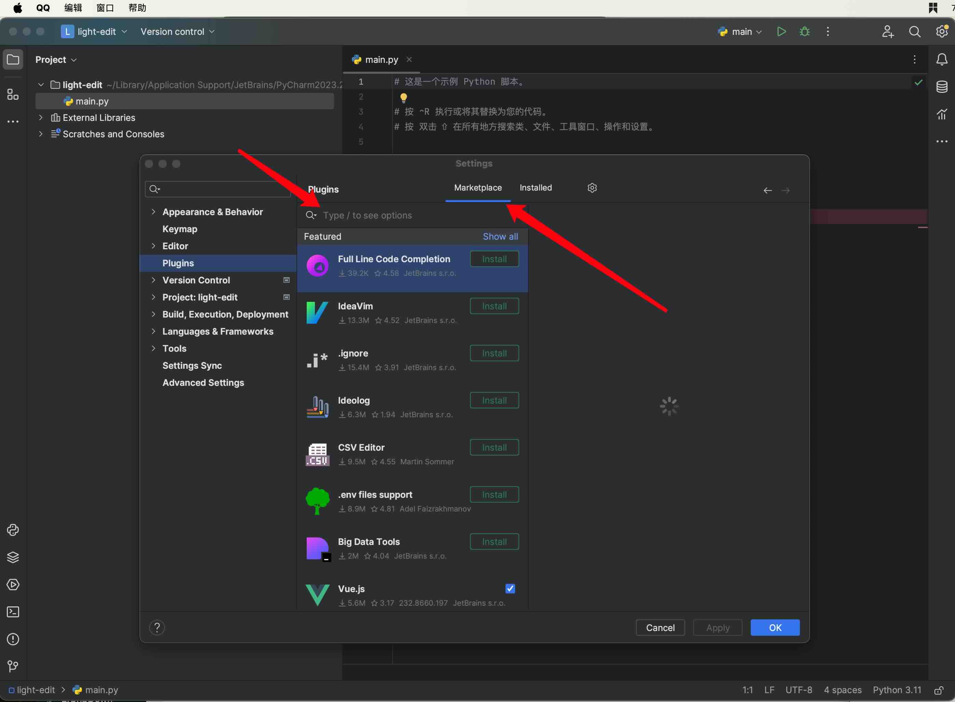Install the .ignore plugin
The height and width of the screenshot is (702, 955).
(494, 353)
